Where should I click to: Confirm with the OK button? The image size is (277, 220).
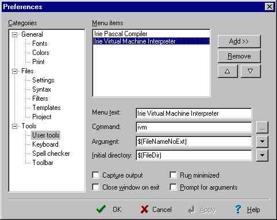[x=109, y=210]
